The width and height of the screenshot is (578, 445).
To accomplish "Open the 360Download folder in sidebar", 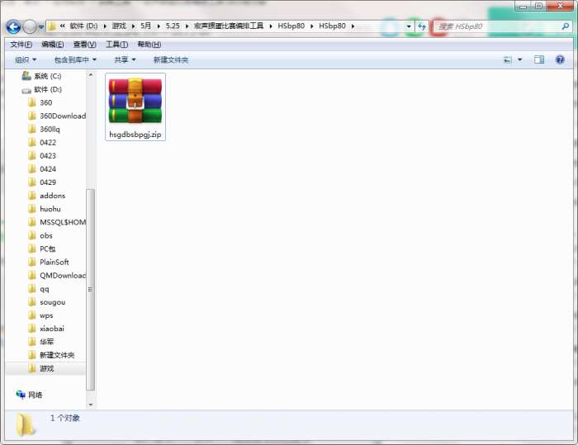I will (63, 116).
